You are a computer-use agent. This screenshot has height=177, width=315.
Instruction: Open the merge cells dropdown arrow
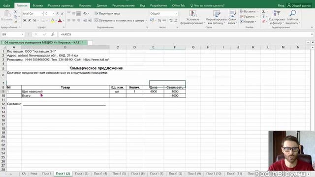pos(147,20)
